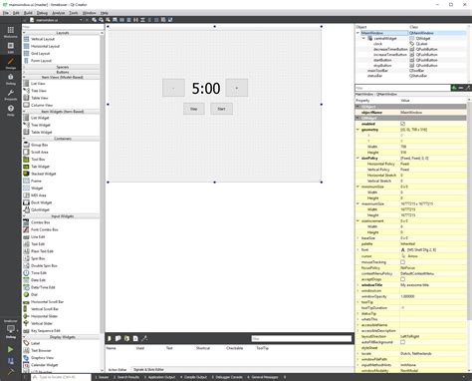472x381 pixels.
Task: Select the Edit Buddies toolbar icon
Action: [x=108, y=20]
